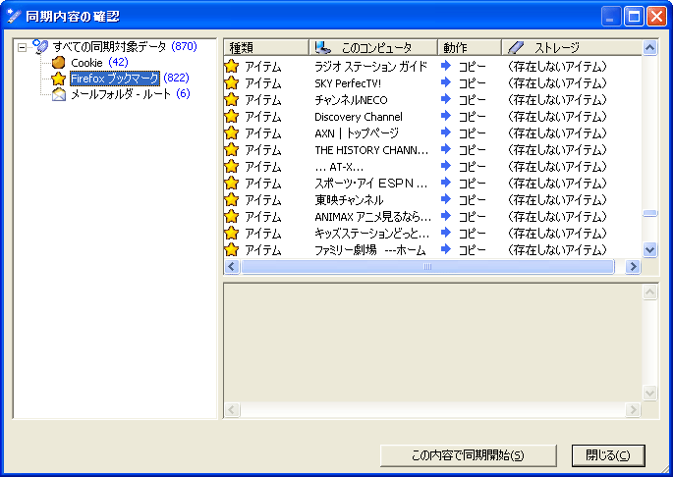Select the 東映チャンネル entry
This screenshot has width=673, height=477.
pos(349,200)
